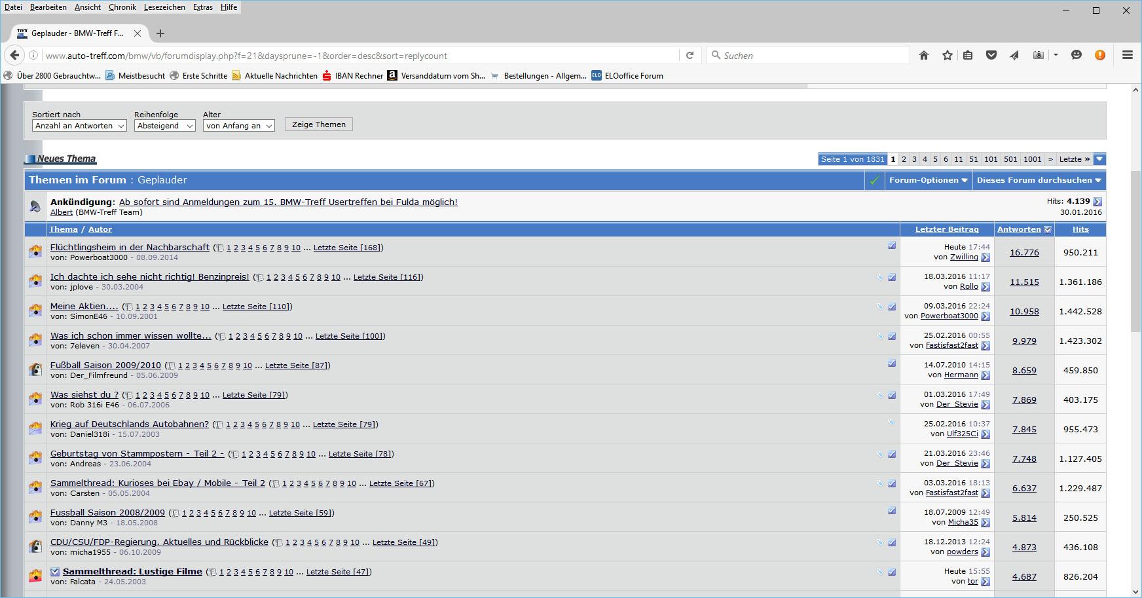Open the Chronik menu
This screenshot has width=1142, height=598.
pos(122,7)
